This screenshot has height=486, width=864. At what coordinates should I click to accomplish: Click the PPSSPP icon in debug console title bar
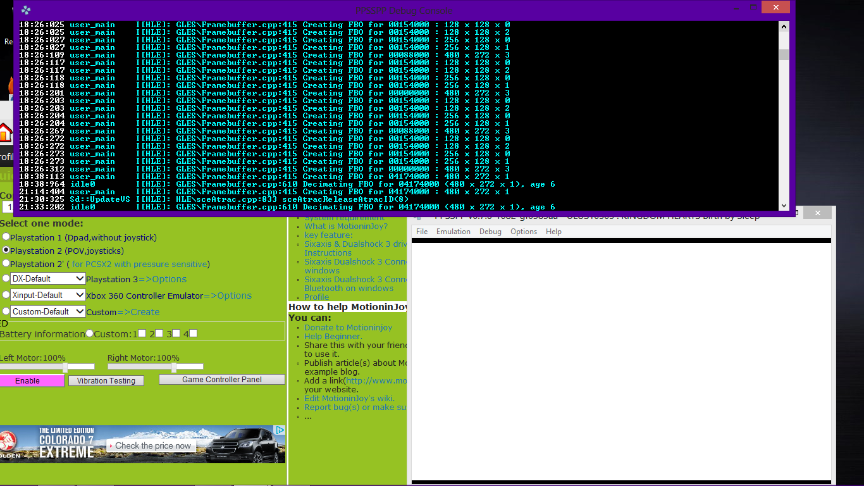pos(25,10)
